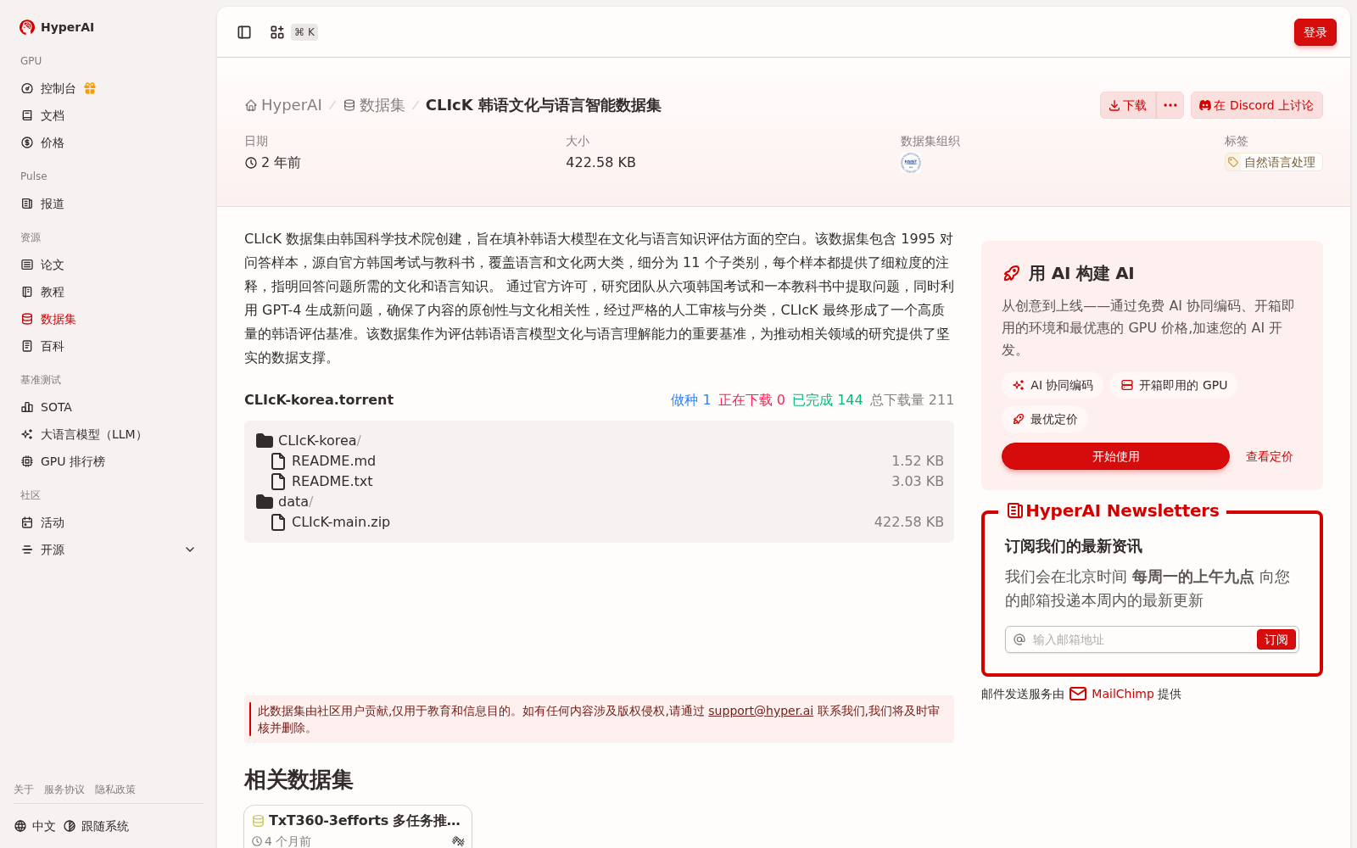Click the 登录 button
Screen dimensions: 1357x848
pyautogui.click(x=1315, y=32)
